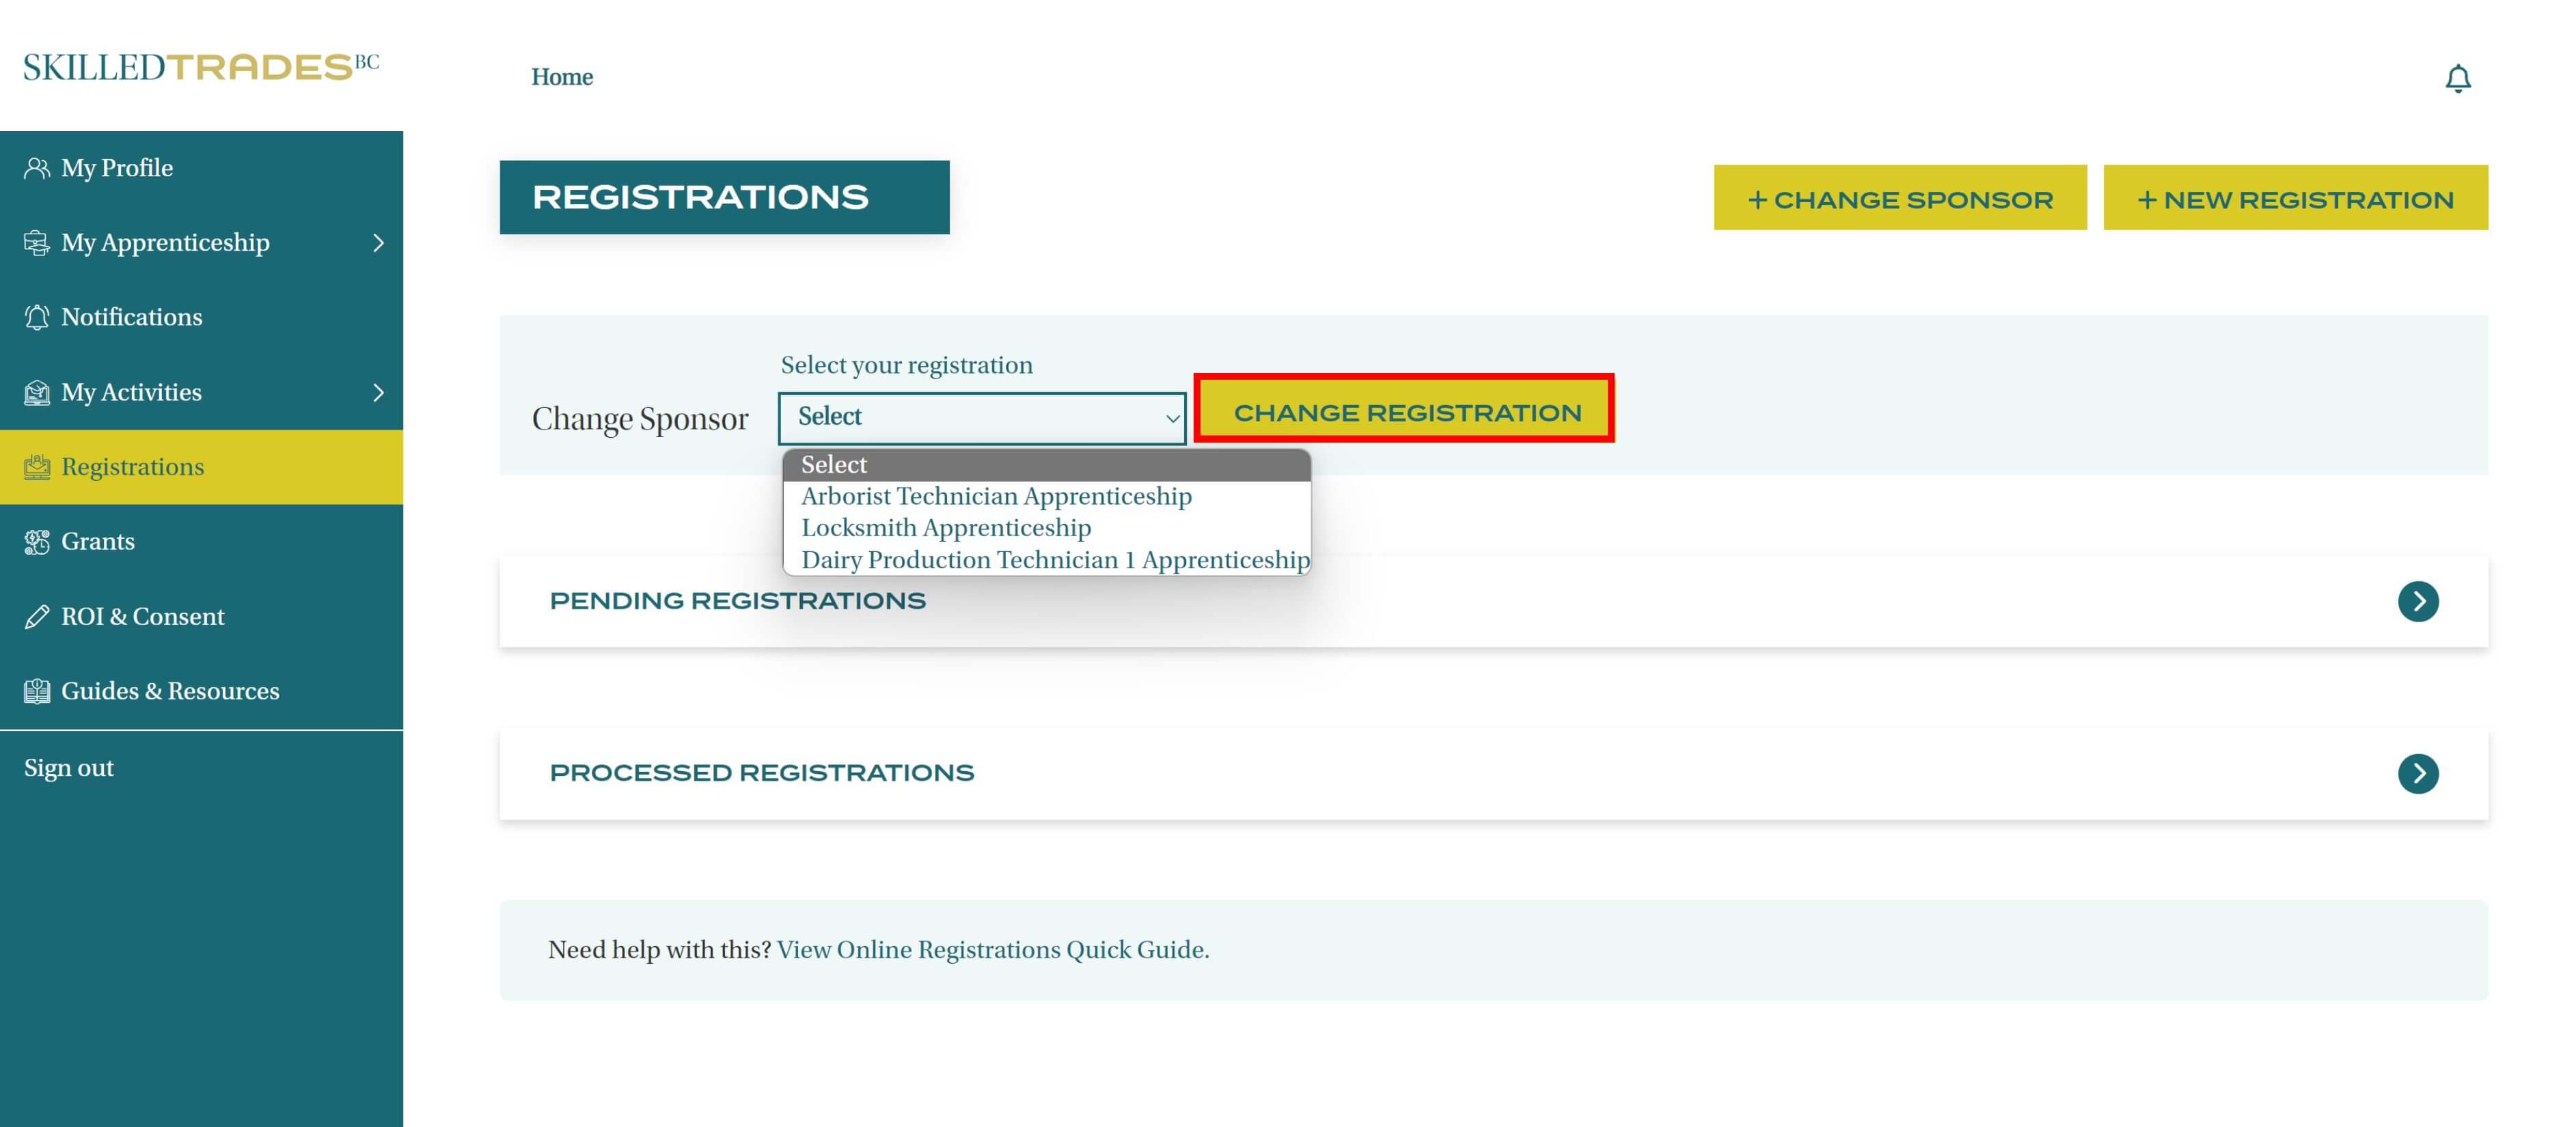This screenshot has width=2576, height=1127.
Task: Click the Registrations sidebar icon
Action: click(x=37, y=467)
